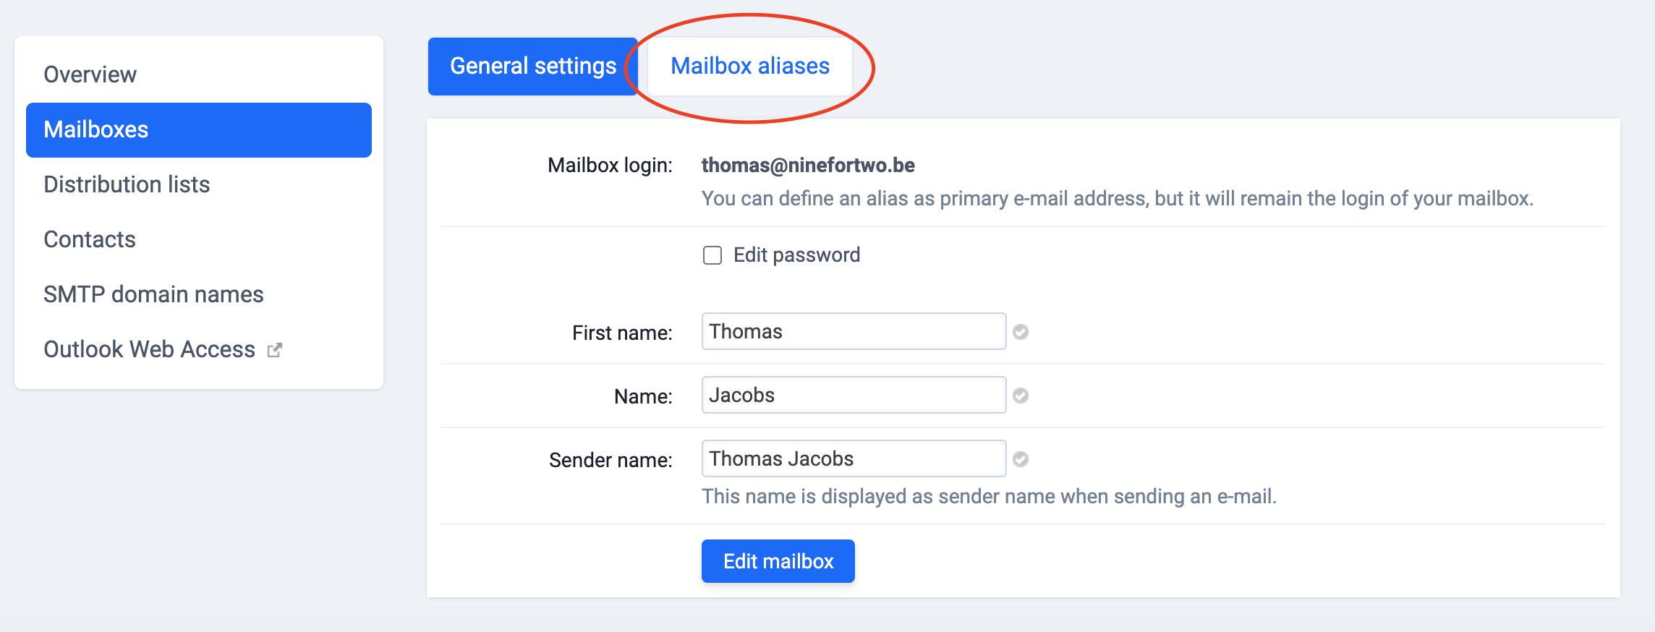Image resolution: width=1655 pixels, height=632 pixels.
Task: Click into the Name field showing Jacobs
Action: tap(854, 395)
